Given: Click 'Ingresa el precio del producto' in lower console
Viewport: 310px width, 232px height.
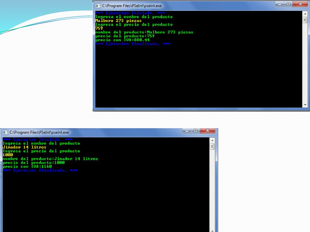Looking at the screenshot, I should click(41, 151).
